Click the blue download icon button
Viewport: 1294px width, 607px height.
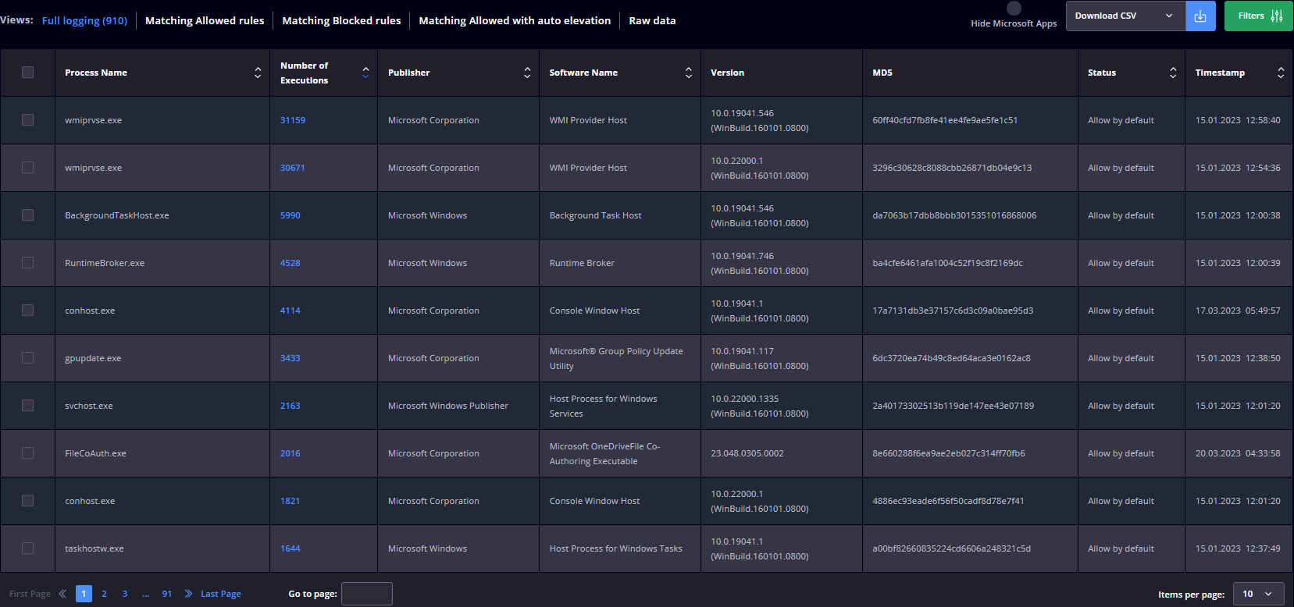pyautogui.click(x=1200, y=16)
